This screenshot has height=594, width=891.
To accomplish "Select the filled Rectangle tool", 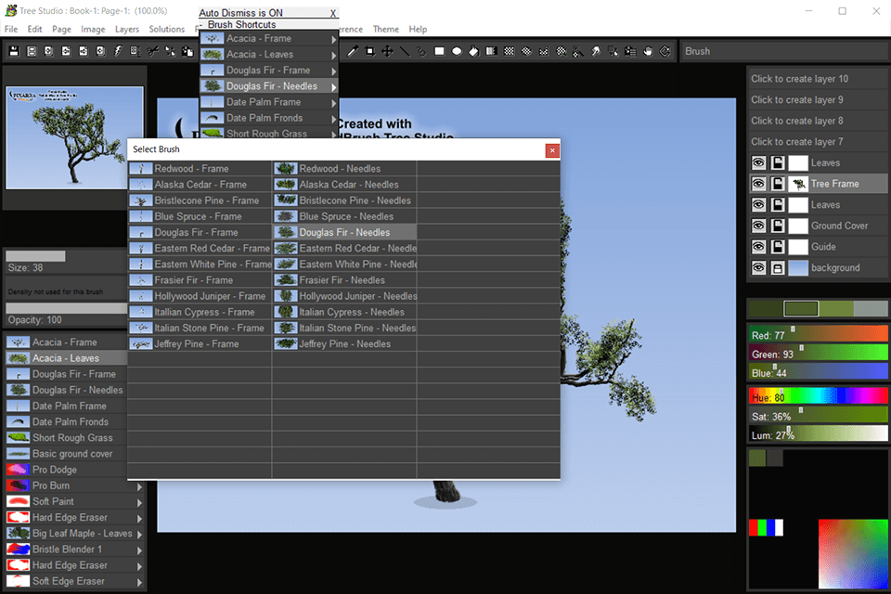I will tap(439, 51).
